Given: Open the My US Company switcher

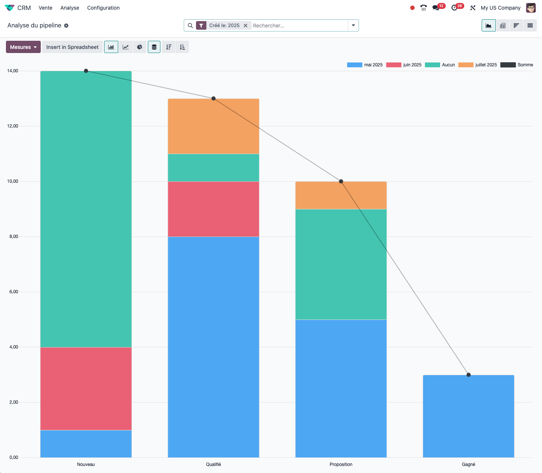Looking at the screenshot, I should pos(501,8).
